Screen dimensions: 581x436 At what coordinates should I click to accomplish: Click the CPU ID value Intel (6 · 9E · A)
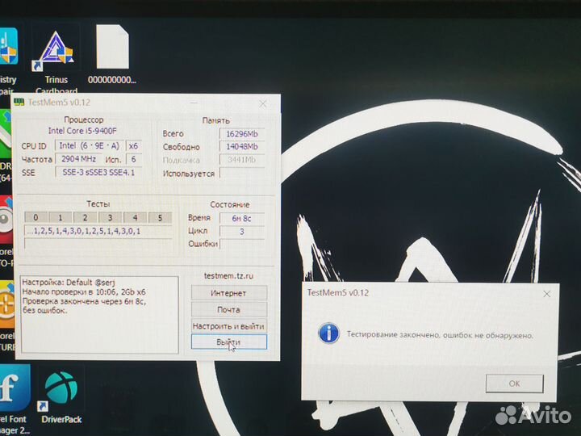[x=90, y=145]
